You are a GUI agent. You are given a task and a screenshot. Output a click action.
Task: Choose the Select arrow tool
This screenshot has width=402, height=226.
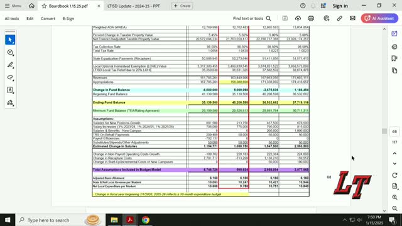(10, 40)
